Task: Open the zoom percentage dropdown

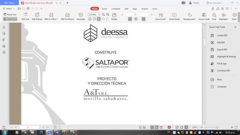Action: tap(99, 14)
